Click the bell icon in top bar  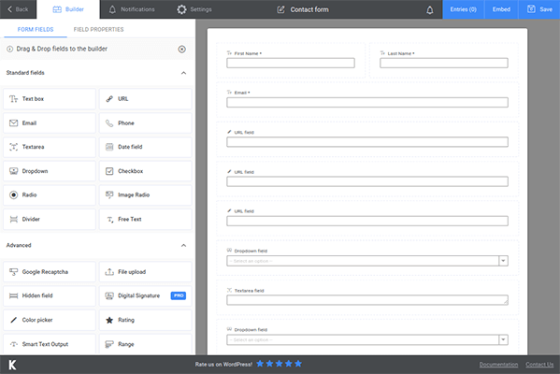pyautogui.click(x=430, y=9)
